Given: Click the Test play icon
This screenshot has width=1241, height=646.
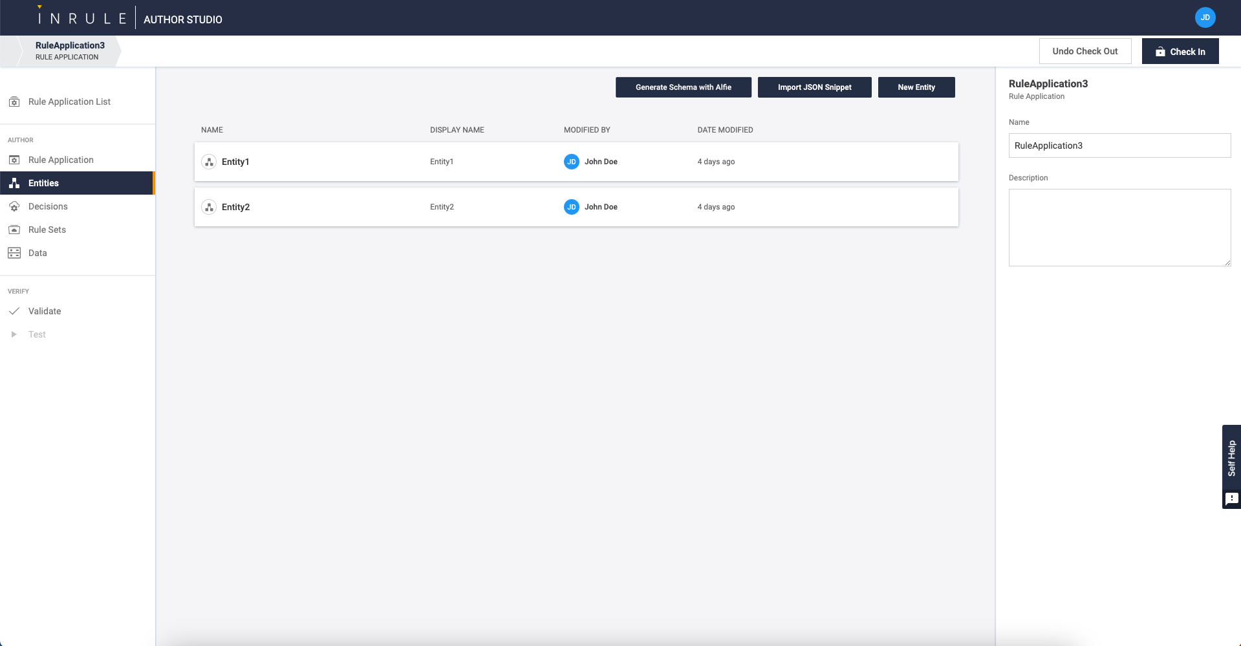Looking at the screenshot, I should click(14, 334).
